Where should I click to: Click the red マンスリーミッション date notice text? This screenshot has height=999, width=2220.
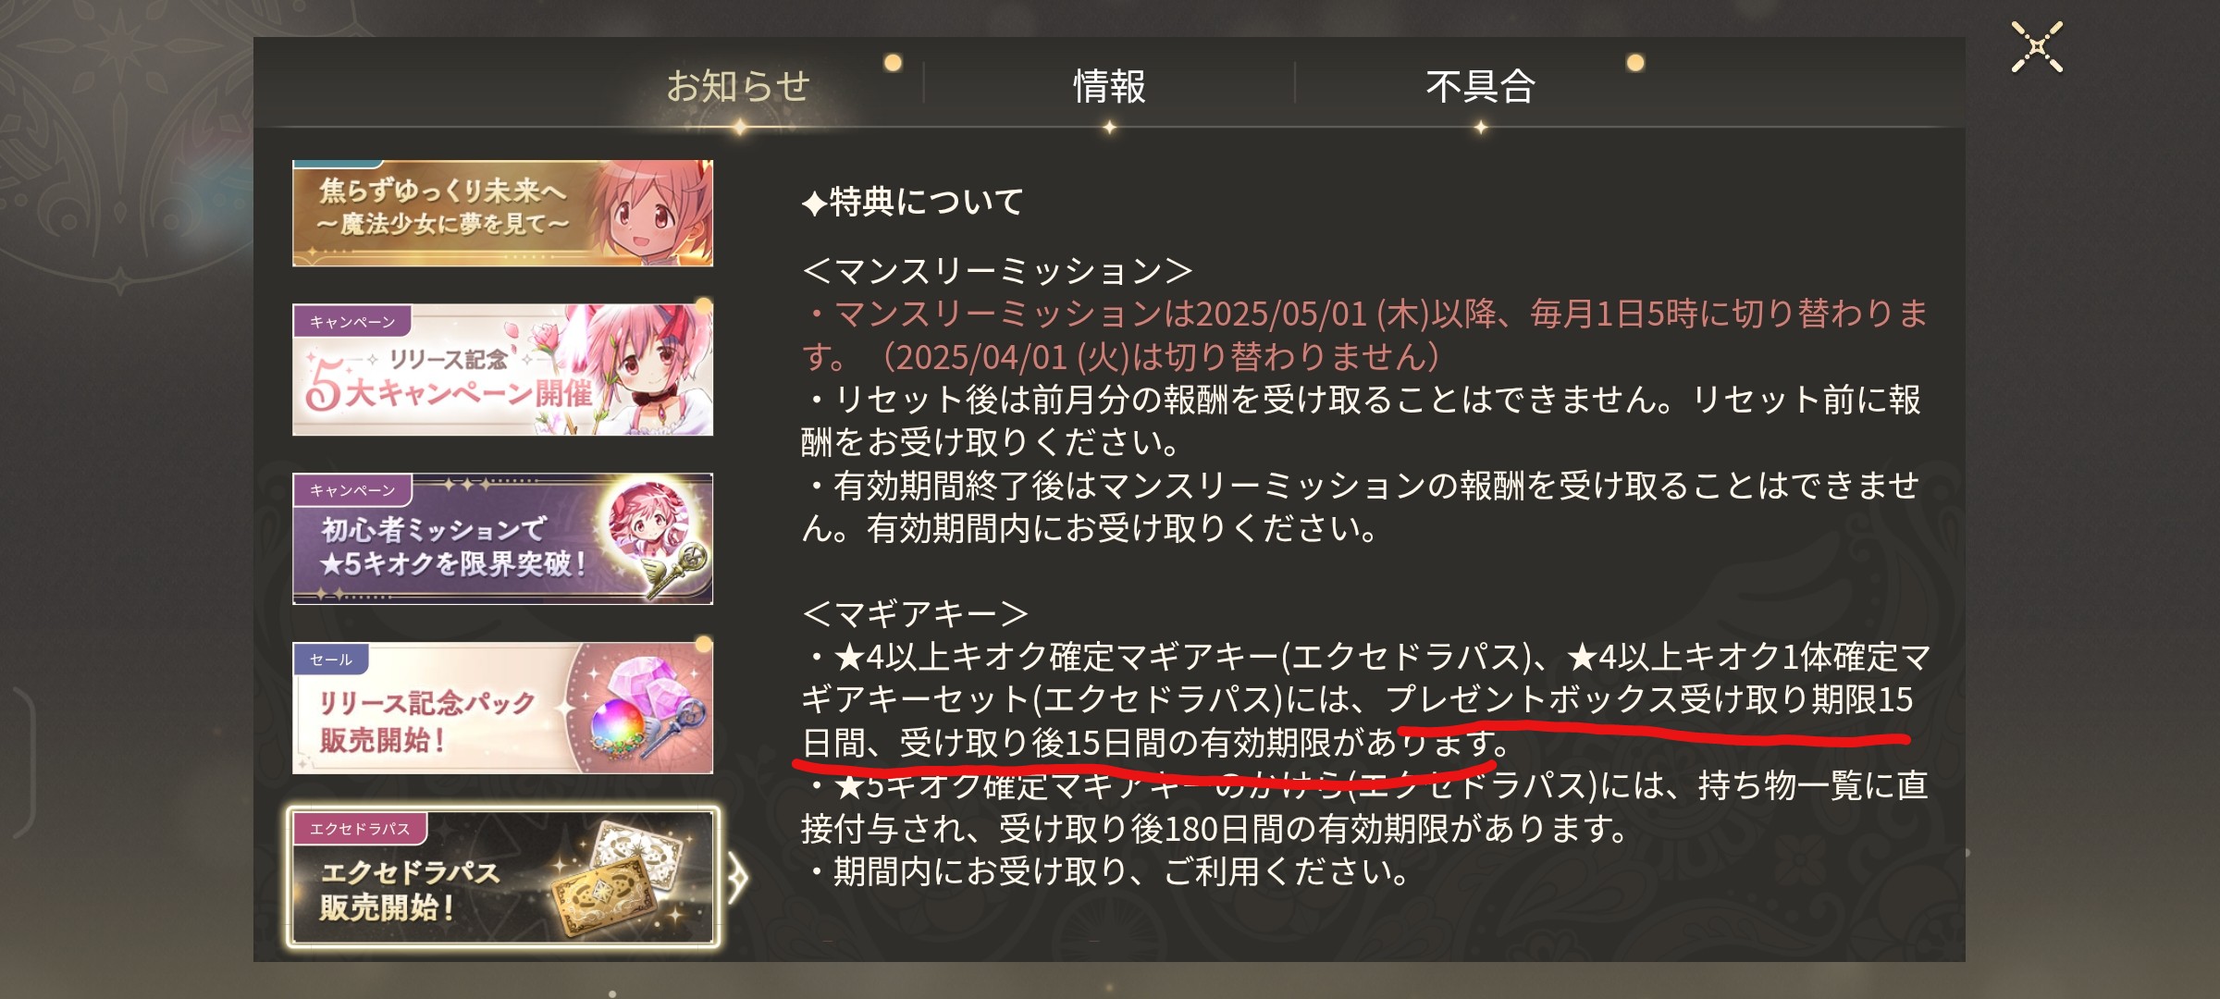[1364, 335]
